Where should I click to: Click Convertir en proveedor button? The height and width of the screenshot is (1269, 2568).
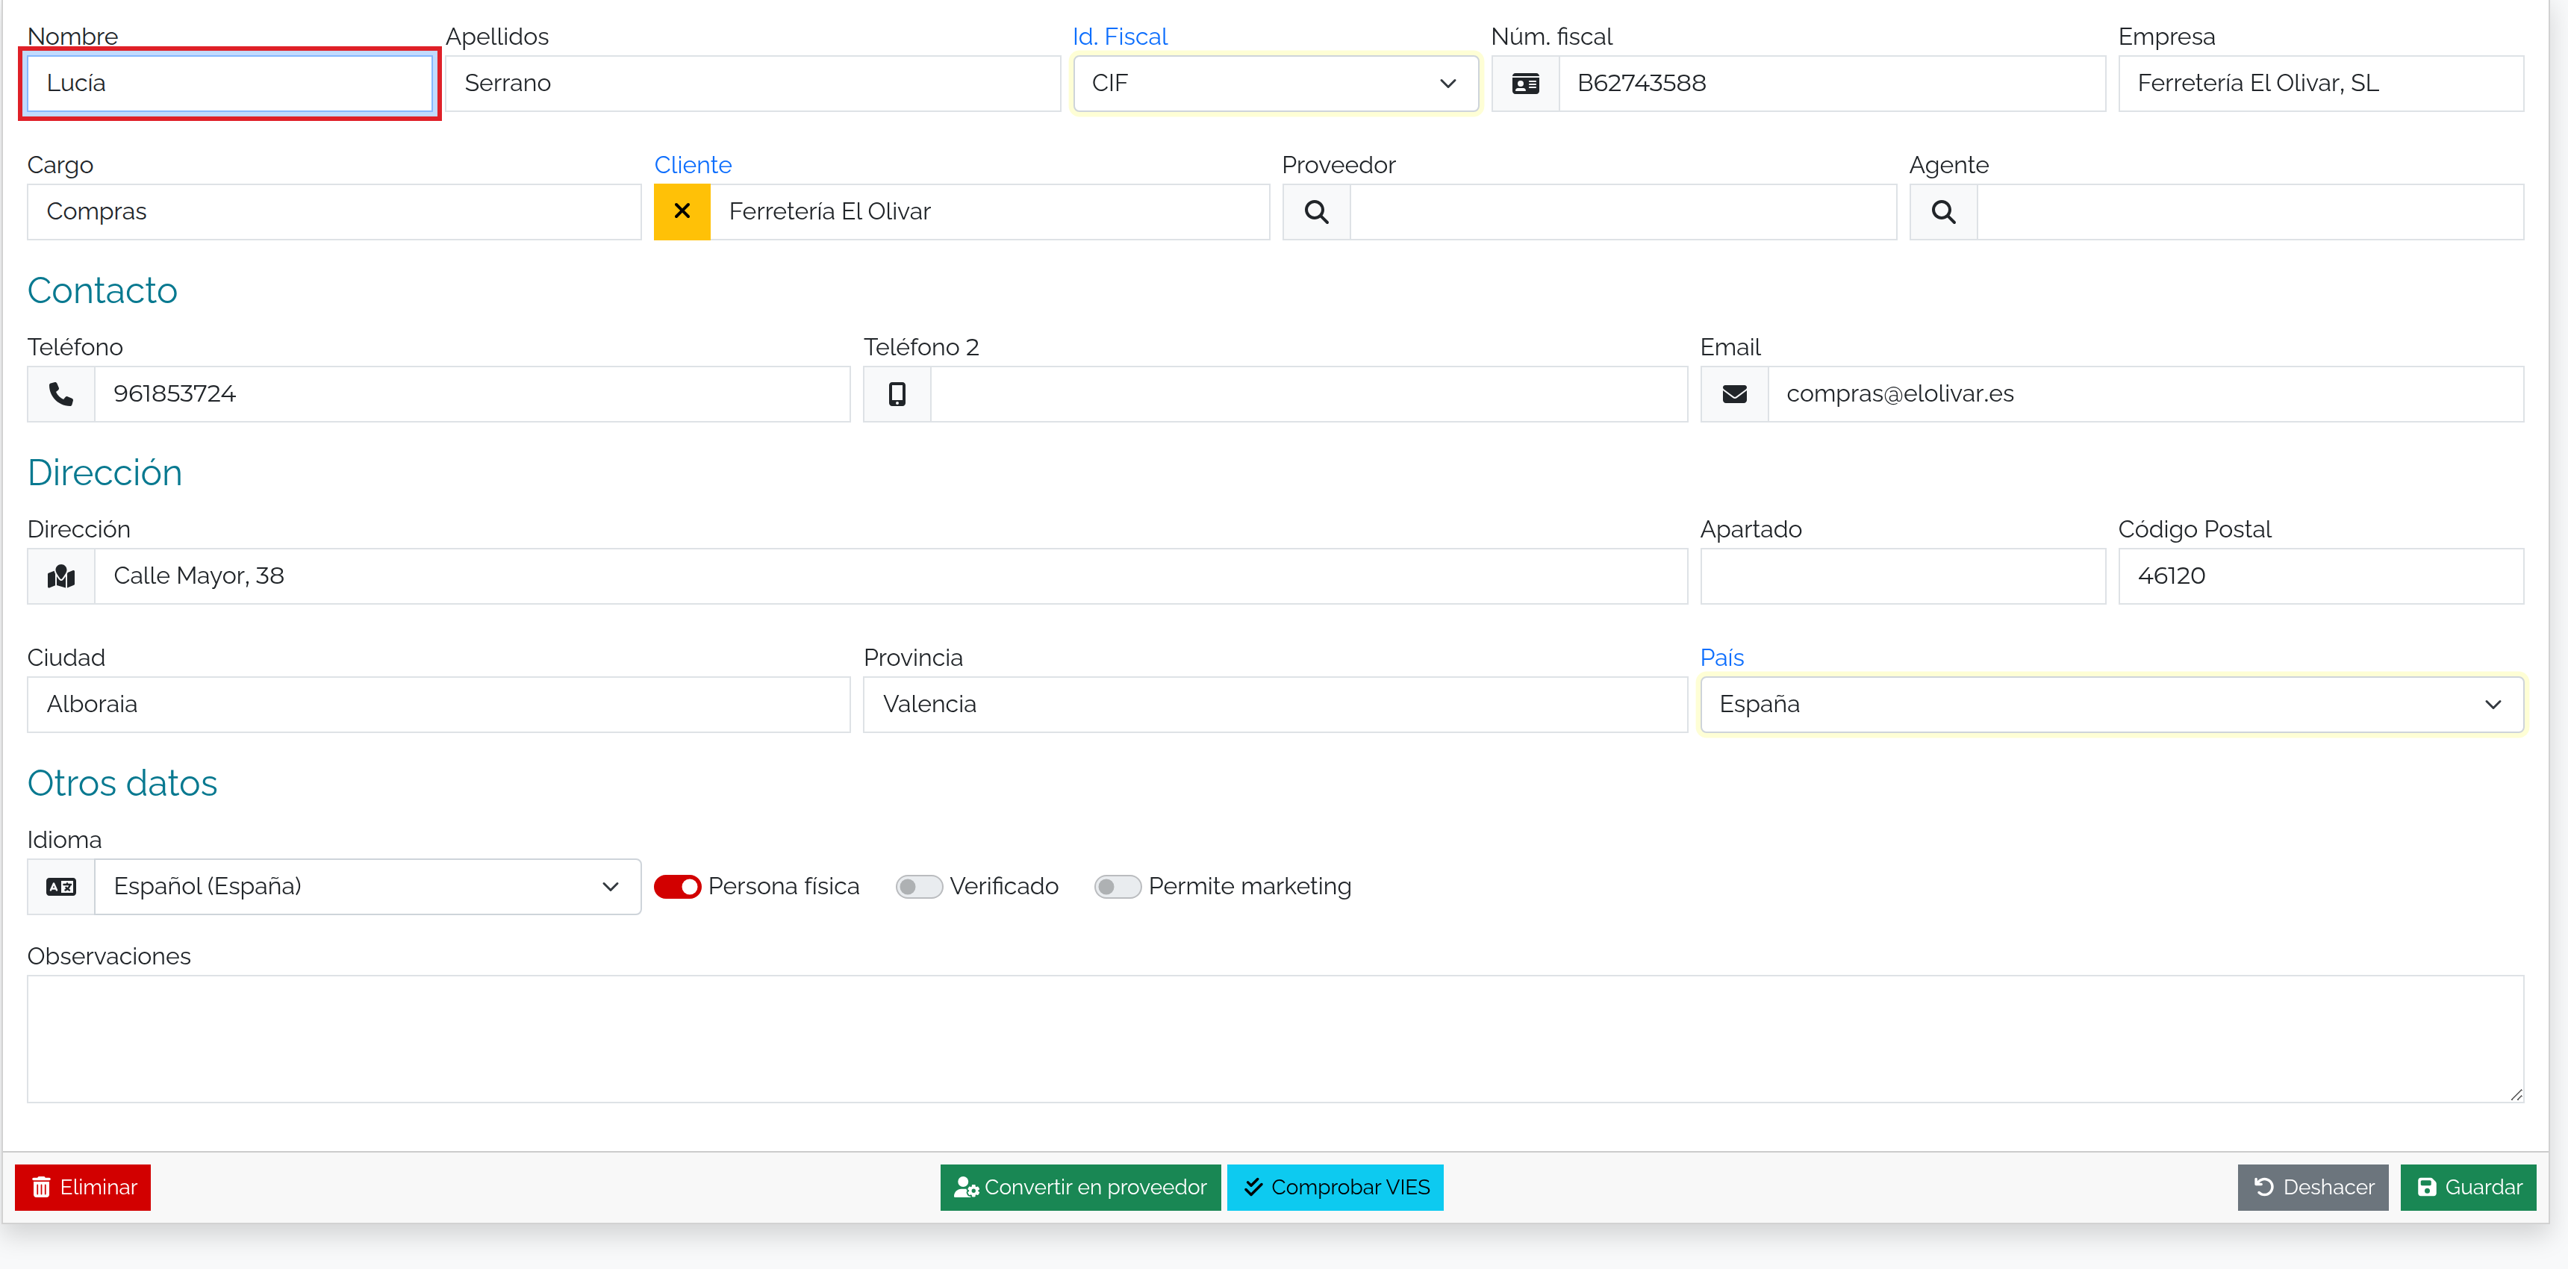coord(1079,1187)
